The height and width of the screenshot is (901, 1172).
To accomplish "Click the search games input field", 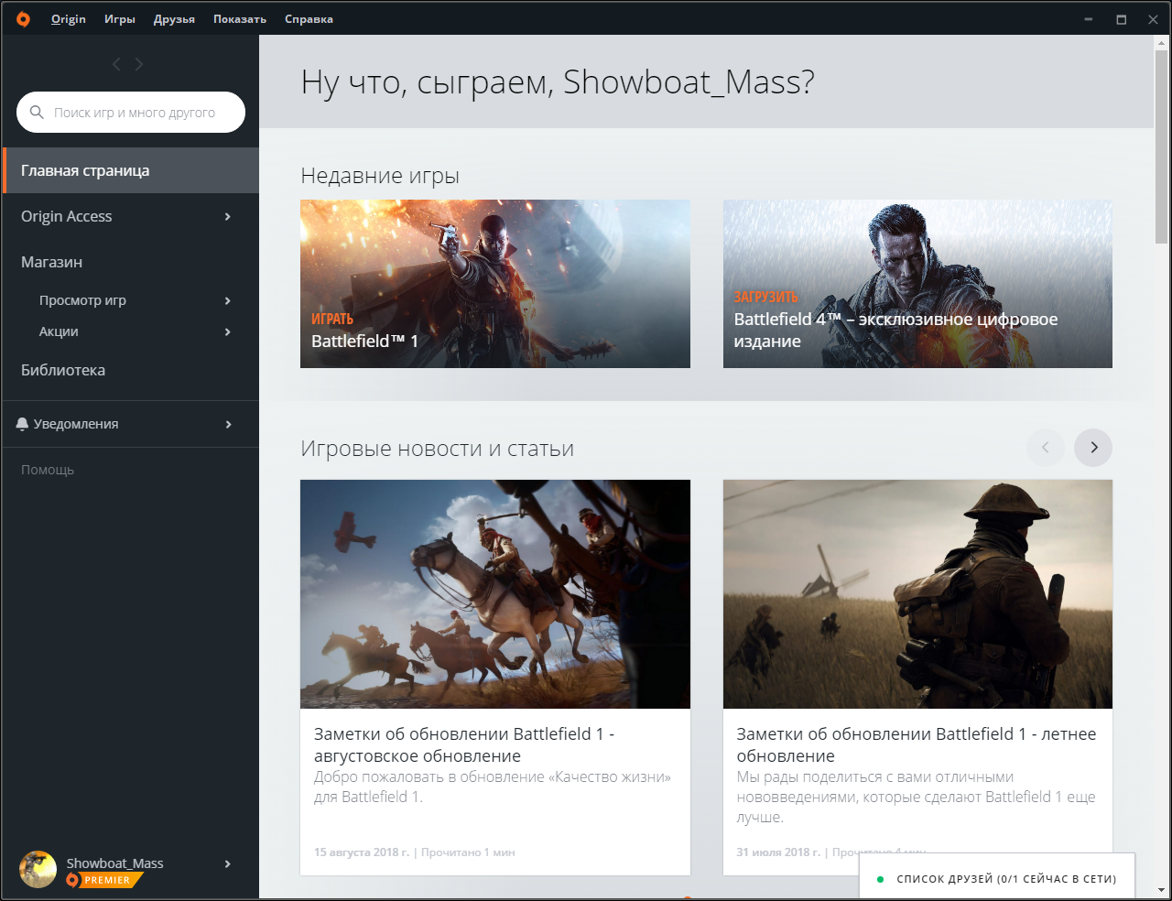I will [x=131, y=113].
